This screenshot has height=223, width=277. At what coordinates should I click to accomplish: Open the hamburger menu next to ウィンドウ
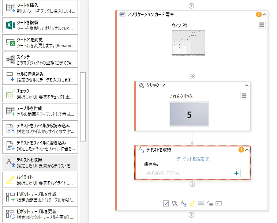[262, 25]
